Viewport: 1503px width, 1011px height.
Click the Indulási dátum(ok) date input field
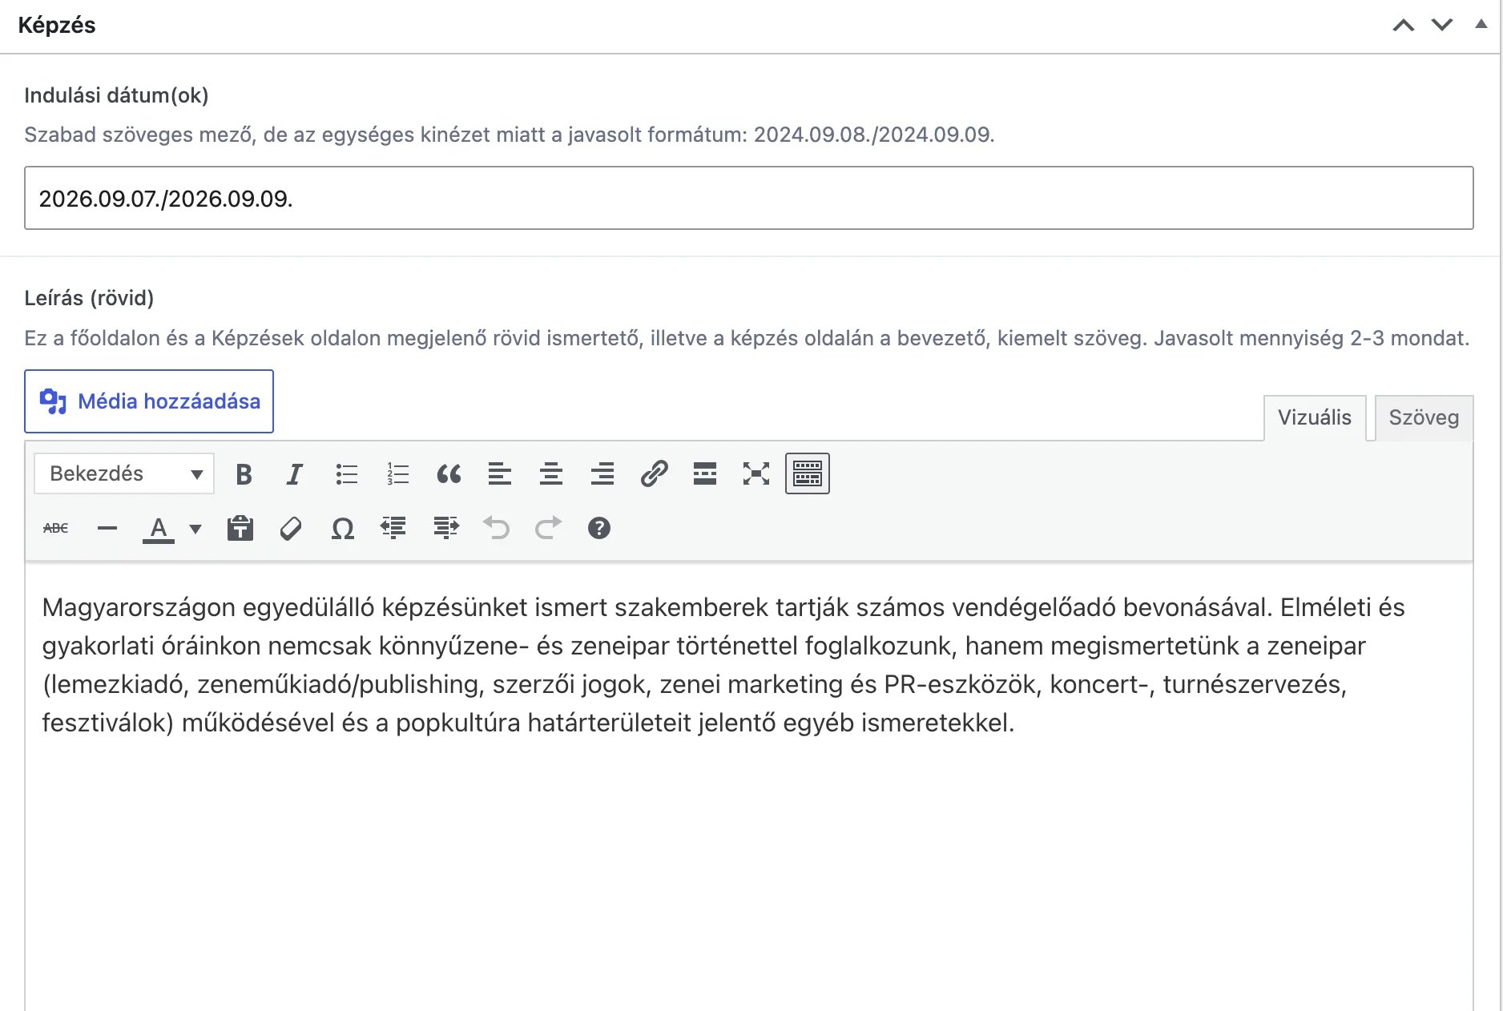[748, 198]
